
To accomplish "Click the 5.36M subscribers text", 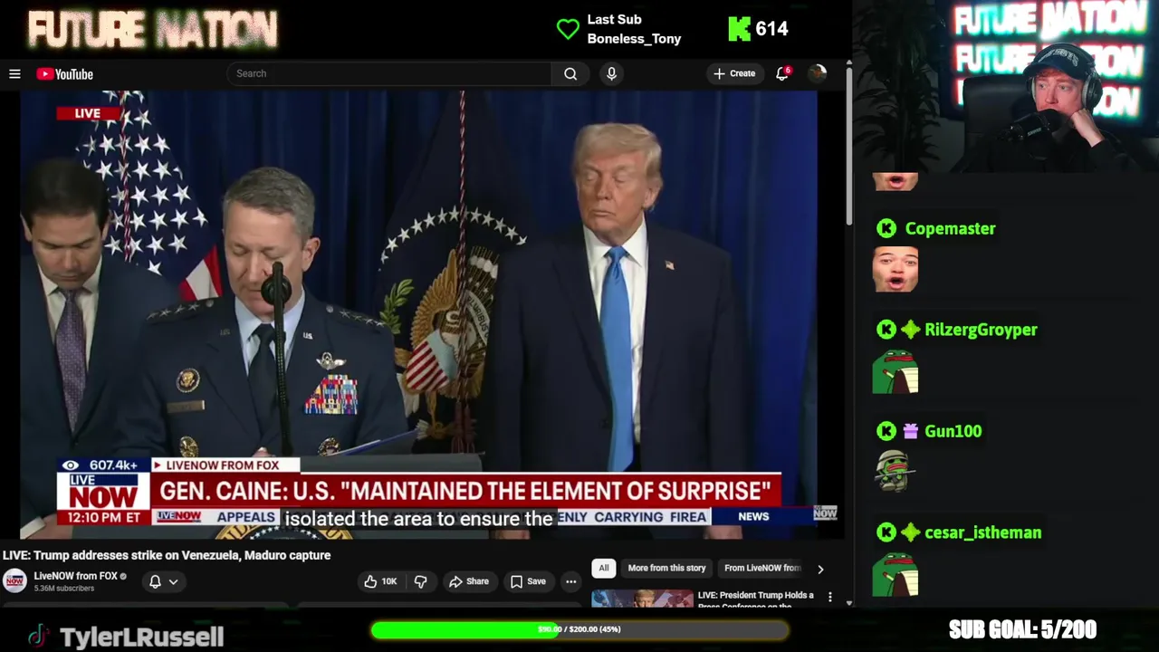I will [x=63, y=589].
